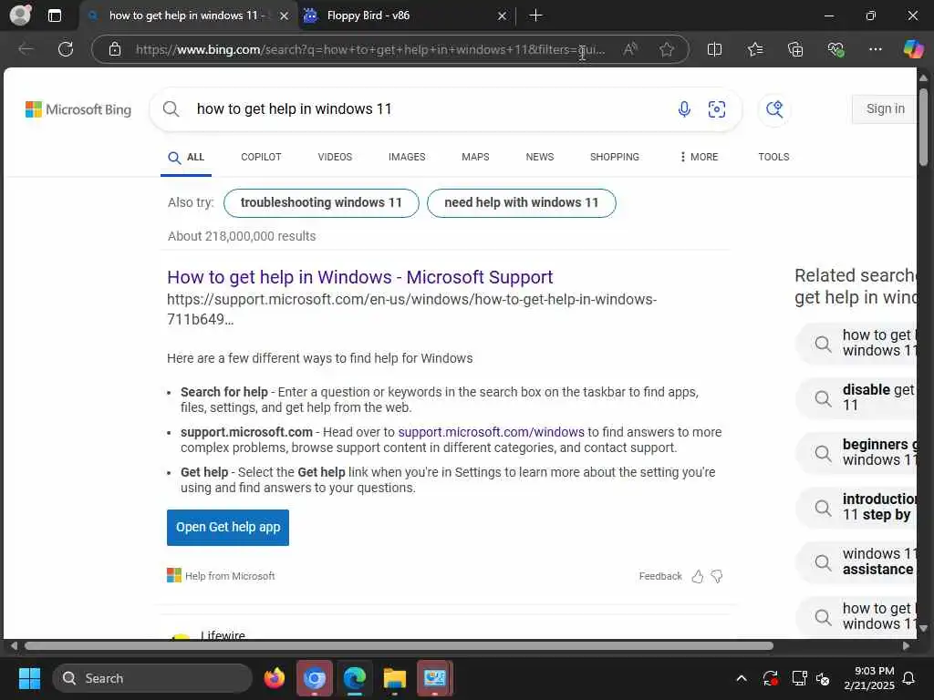Switch to SHOPPING tab

[x=614, y=157]
